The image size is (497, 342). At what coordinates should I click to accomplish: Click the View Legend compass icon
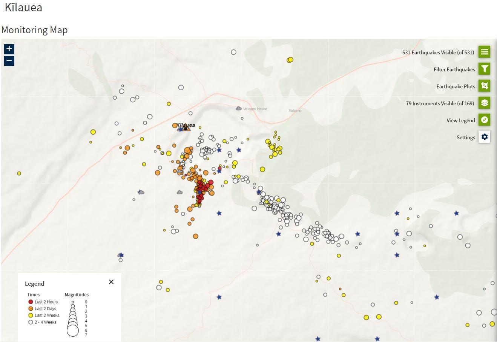coord(484,120)
